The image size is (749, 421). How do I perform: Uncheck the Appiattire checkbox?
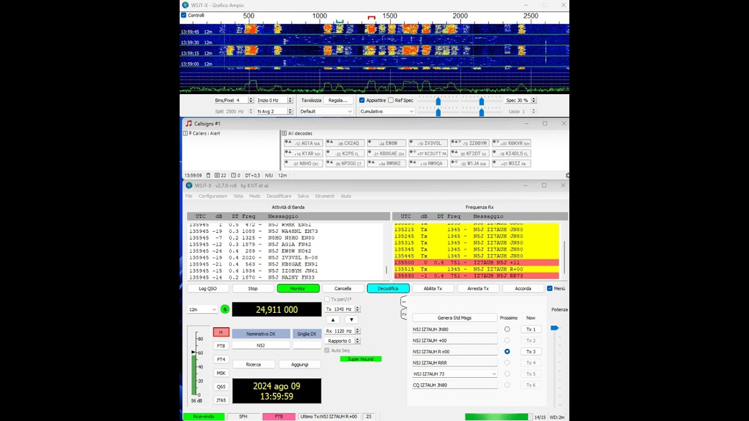click(362, 101)
